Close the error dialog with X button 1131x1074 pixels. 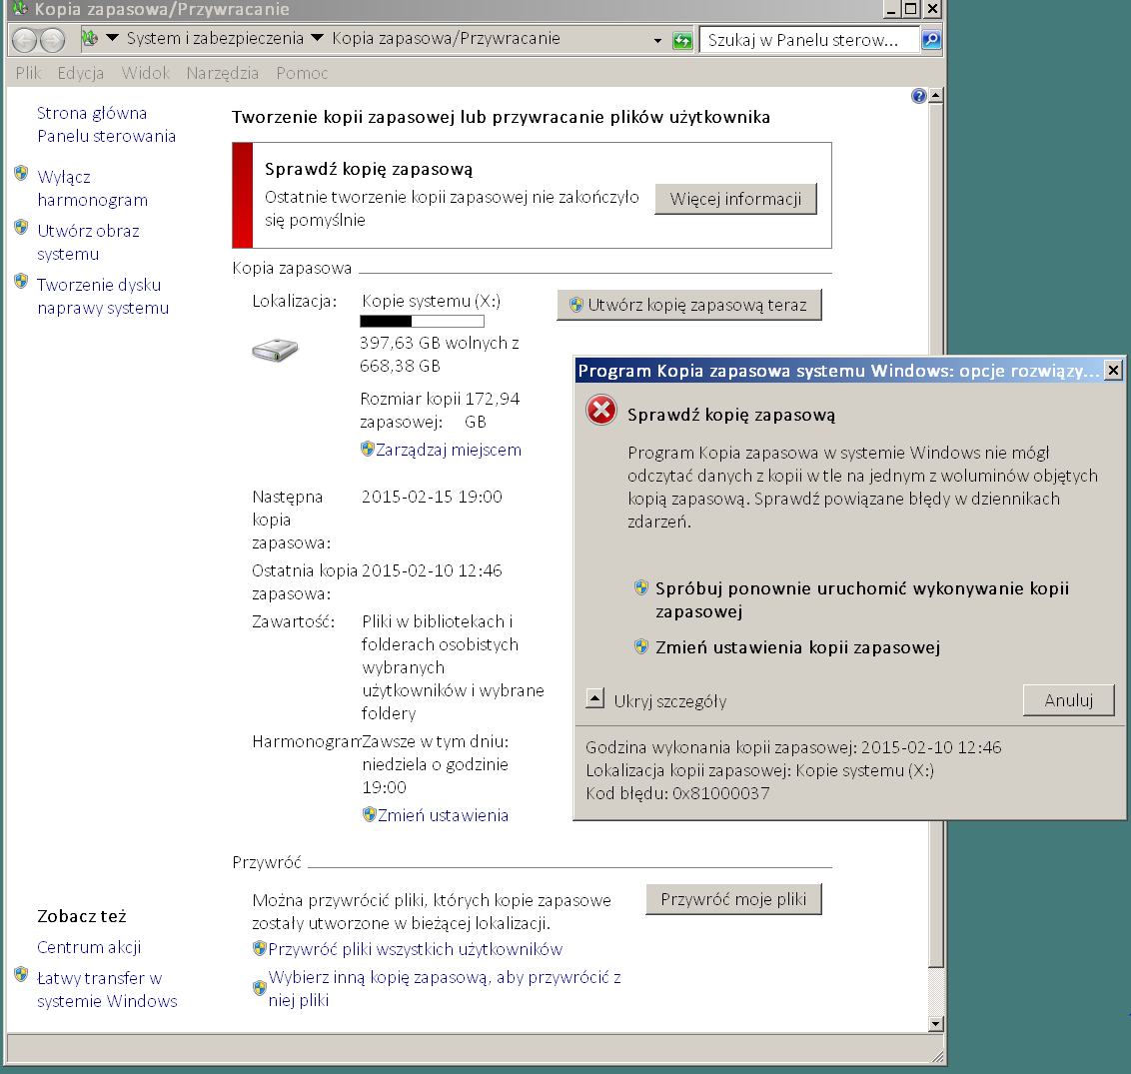[x=1113, y=370]
